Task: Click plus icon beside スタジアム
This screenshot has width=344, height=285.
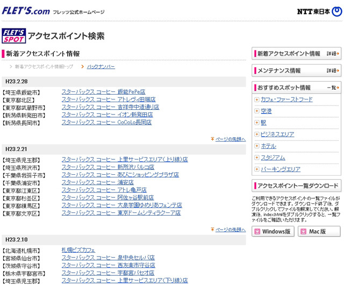Action: [257, 158]
